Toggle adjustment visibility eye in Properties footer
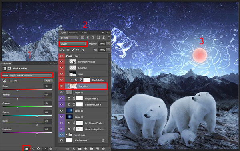The width and height of the screenshot is (240, 151). tap(44, 148)
